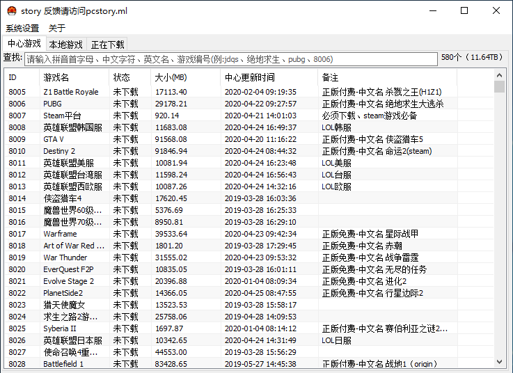Click ID cell 8017
Screen dimensions: 513x373
click(x=17, y=234)
